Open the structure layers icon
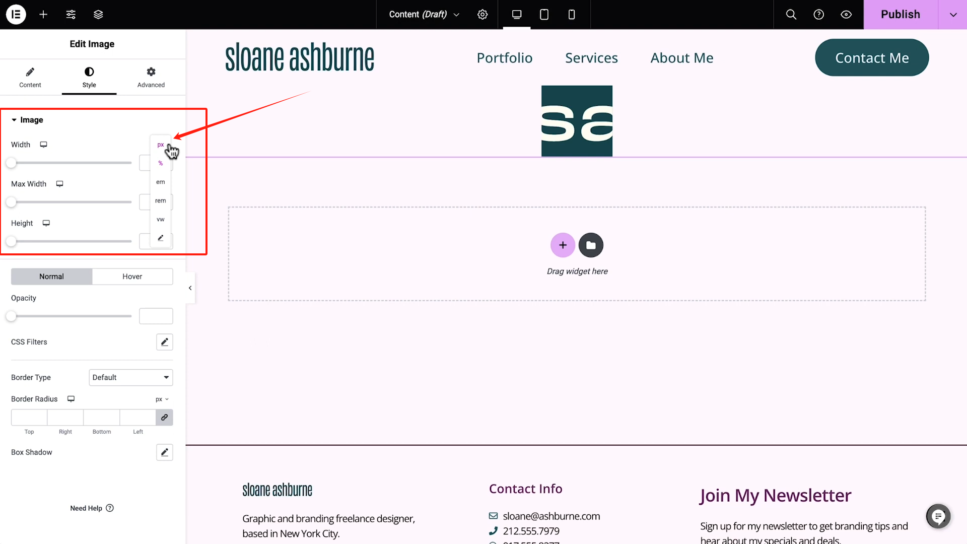 click(98, 14)
